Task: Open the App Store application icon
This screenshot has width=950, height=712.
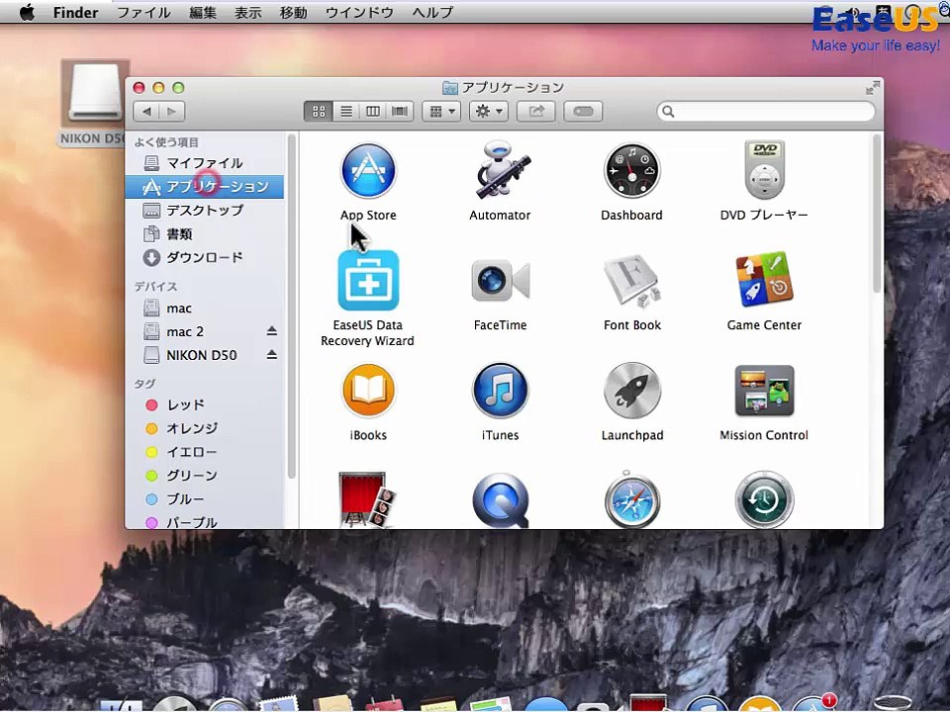Action: point(368,171)
